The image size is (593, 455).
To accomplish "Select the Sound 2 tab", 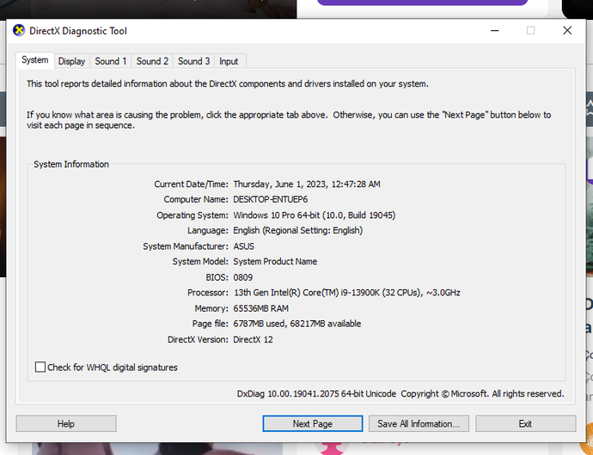I will (x=152, y=61).
